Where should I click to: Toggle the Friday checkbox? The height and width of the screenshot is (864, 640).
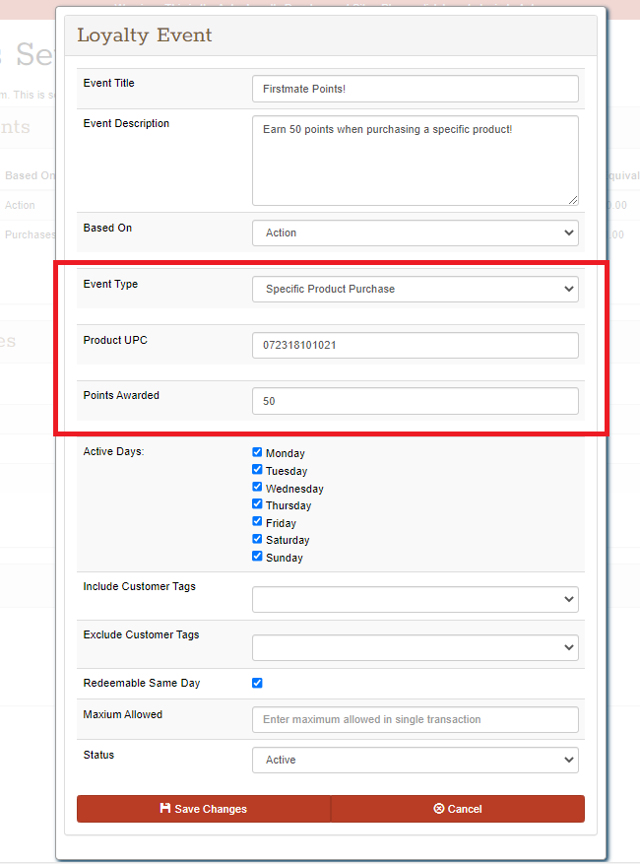point(257,522)
